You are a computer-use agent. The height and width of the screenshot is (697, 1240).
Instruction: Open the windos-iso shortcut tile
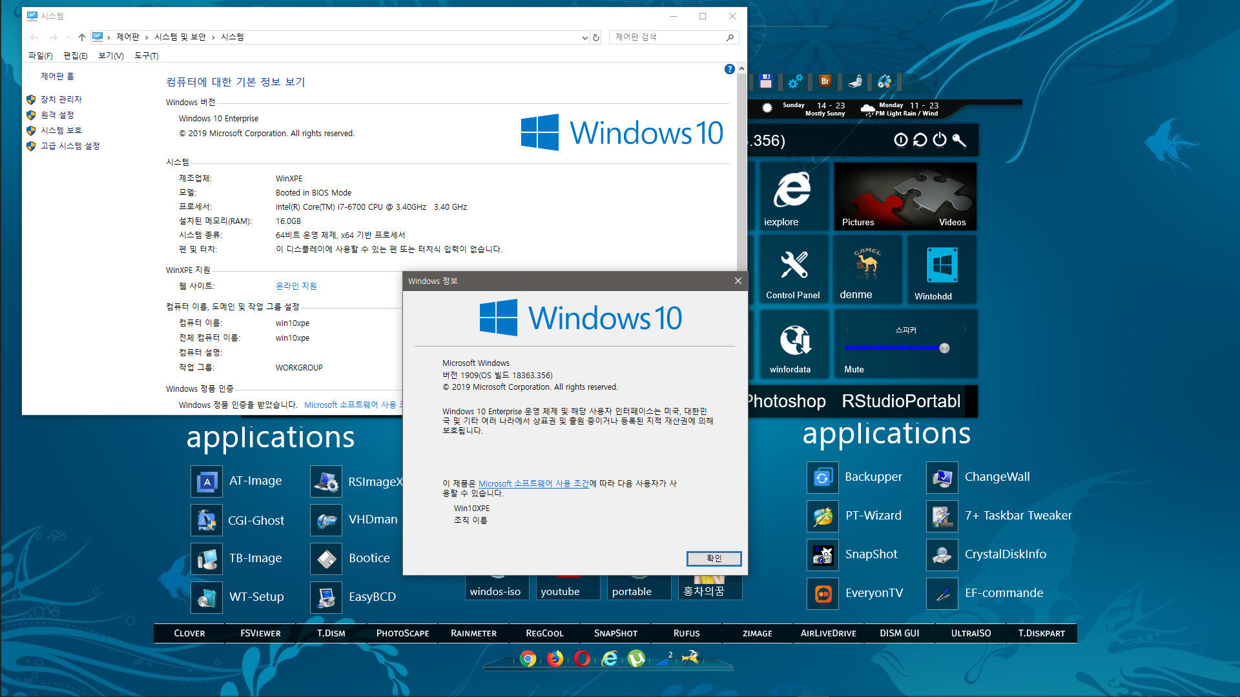tap(497, 587)
